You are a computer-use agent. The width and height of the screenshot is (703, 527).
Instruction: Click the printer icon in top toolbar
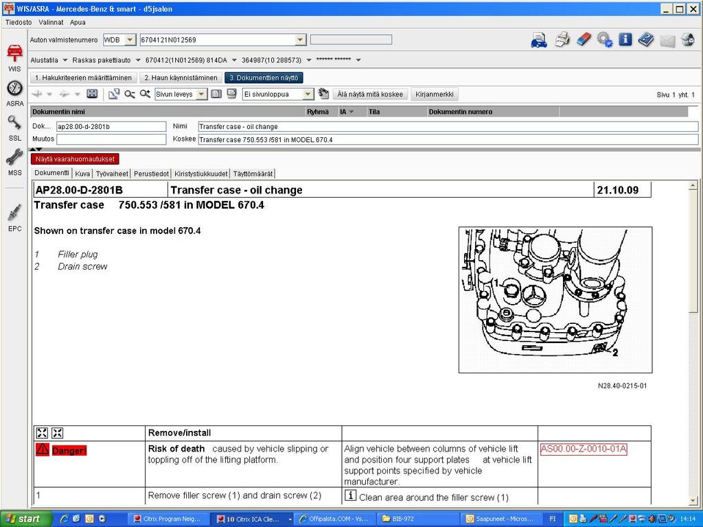562,40
